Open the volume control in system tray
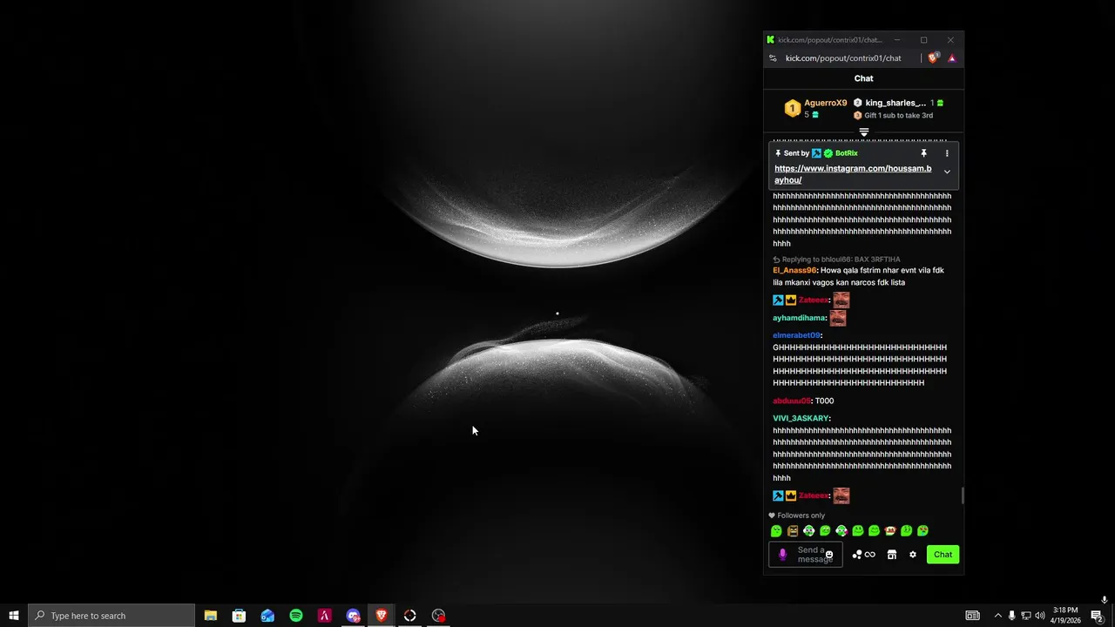 [x=1040, y=616]
